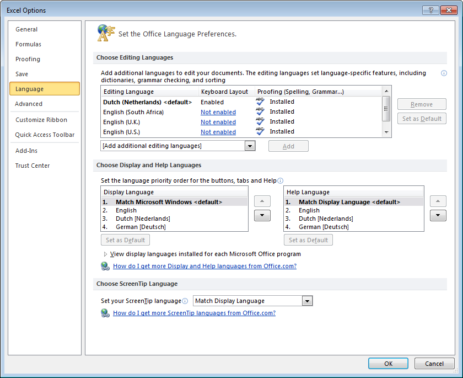Open 'How do I get more Display and Help languages' link
The width and height of the screenshot is (463, 378).
point(204,266)
